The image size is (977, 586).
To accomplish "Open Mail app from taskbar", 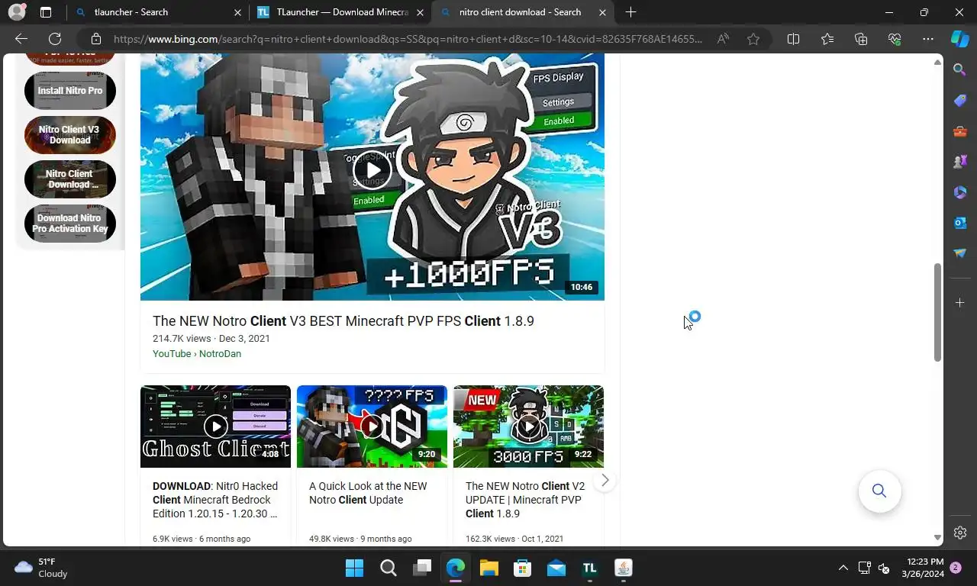I will pyautogui.click(x=556, y=568).
